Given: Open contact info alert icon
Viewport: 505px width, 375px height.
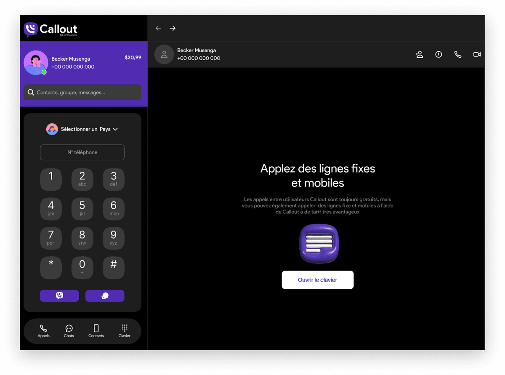Looking at the screenshot, I should click(439, 54).
